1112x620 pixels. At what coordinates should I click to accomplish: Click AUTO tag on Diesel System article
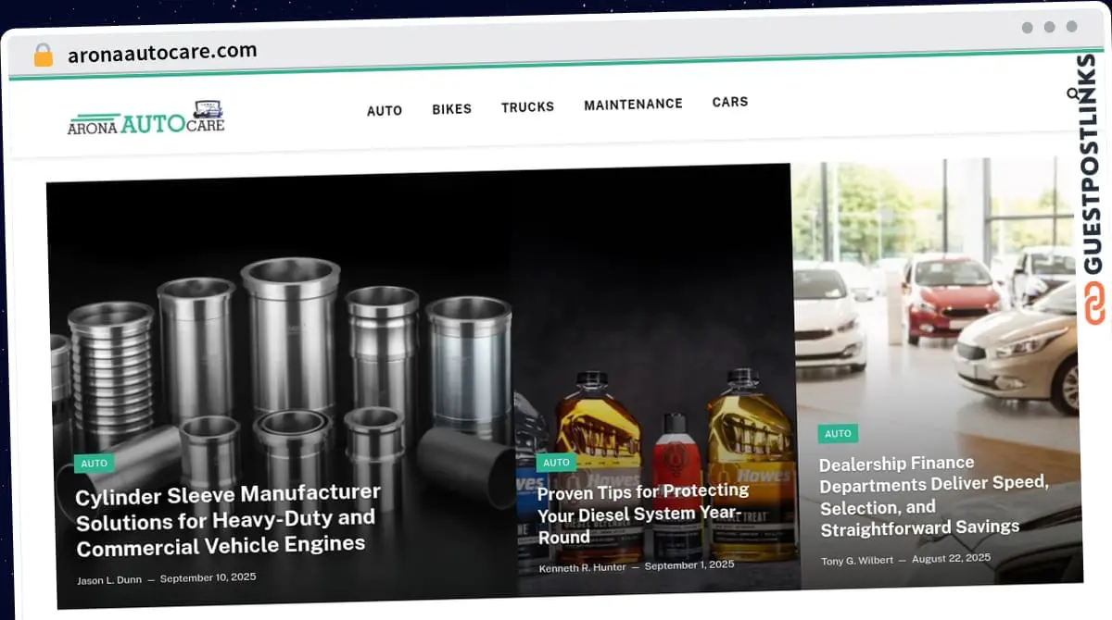tap(556, 463)
